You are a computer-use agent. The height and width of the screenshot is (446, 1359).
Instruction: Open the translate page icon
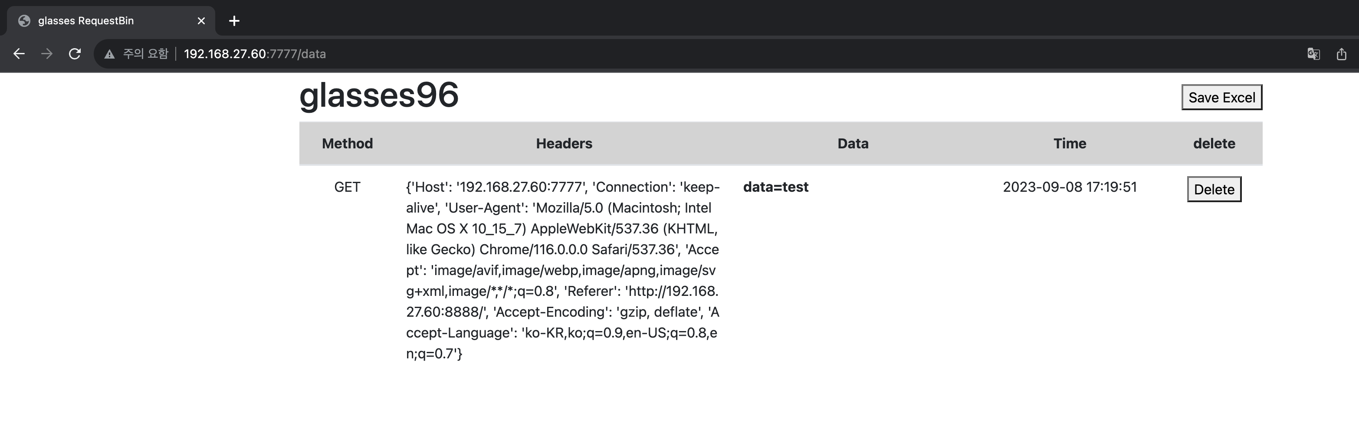pos(1313,54)
